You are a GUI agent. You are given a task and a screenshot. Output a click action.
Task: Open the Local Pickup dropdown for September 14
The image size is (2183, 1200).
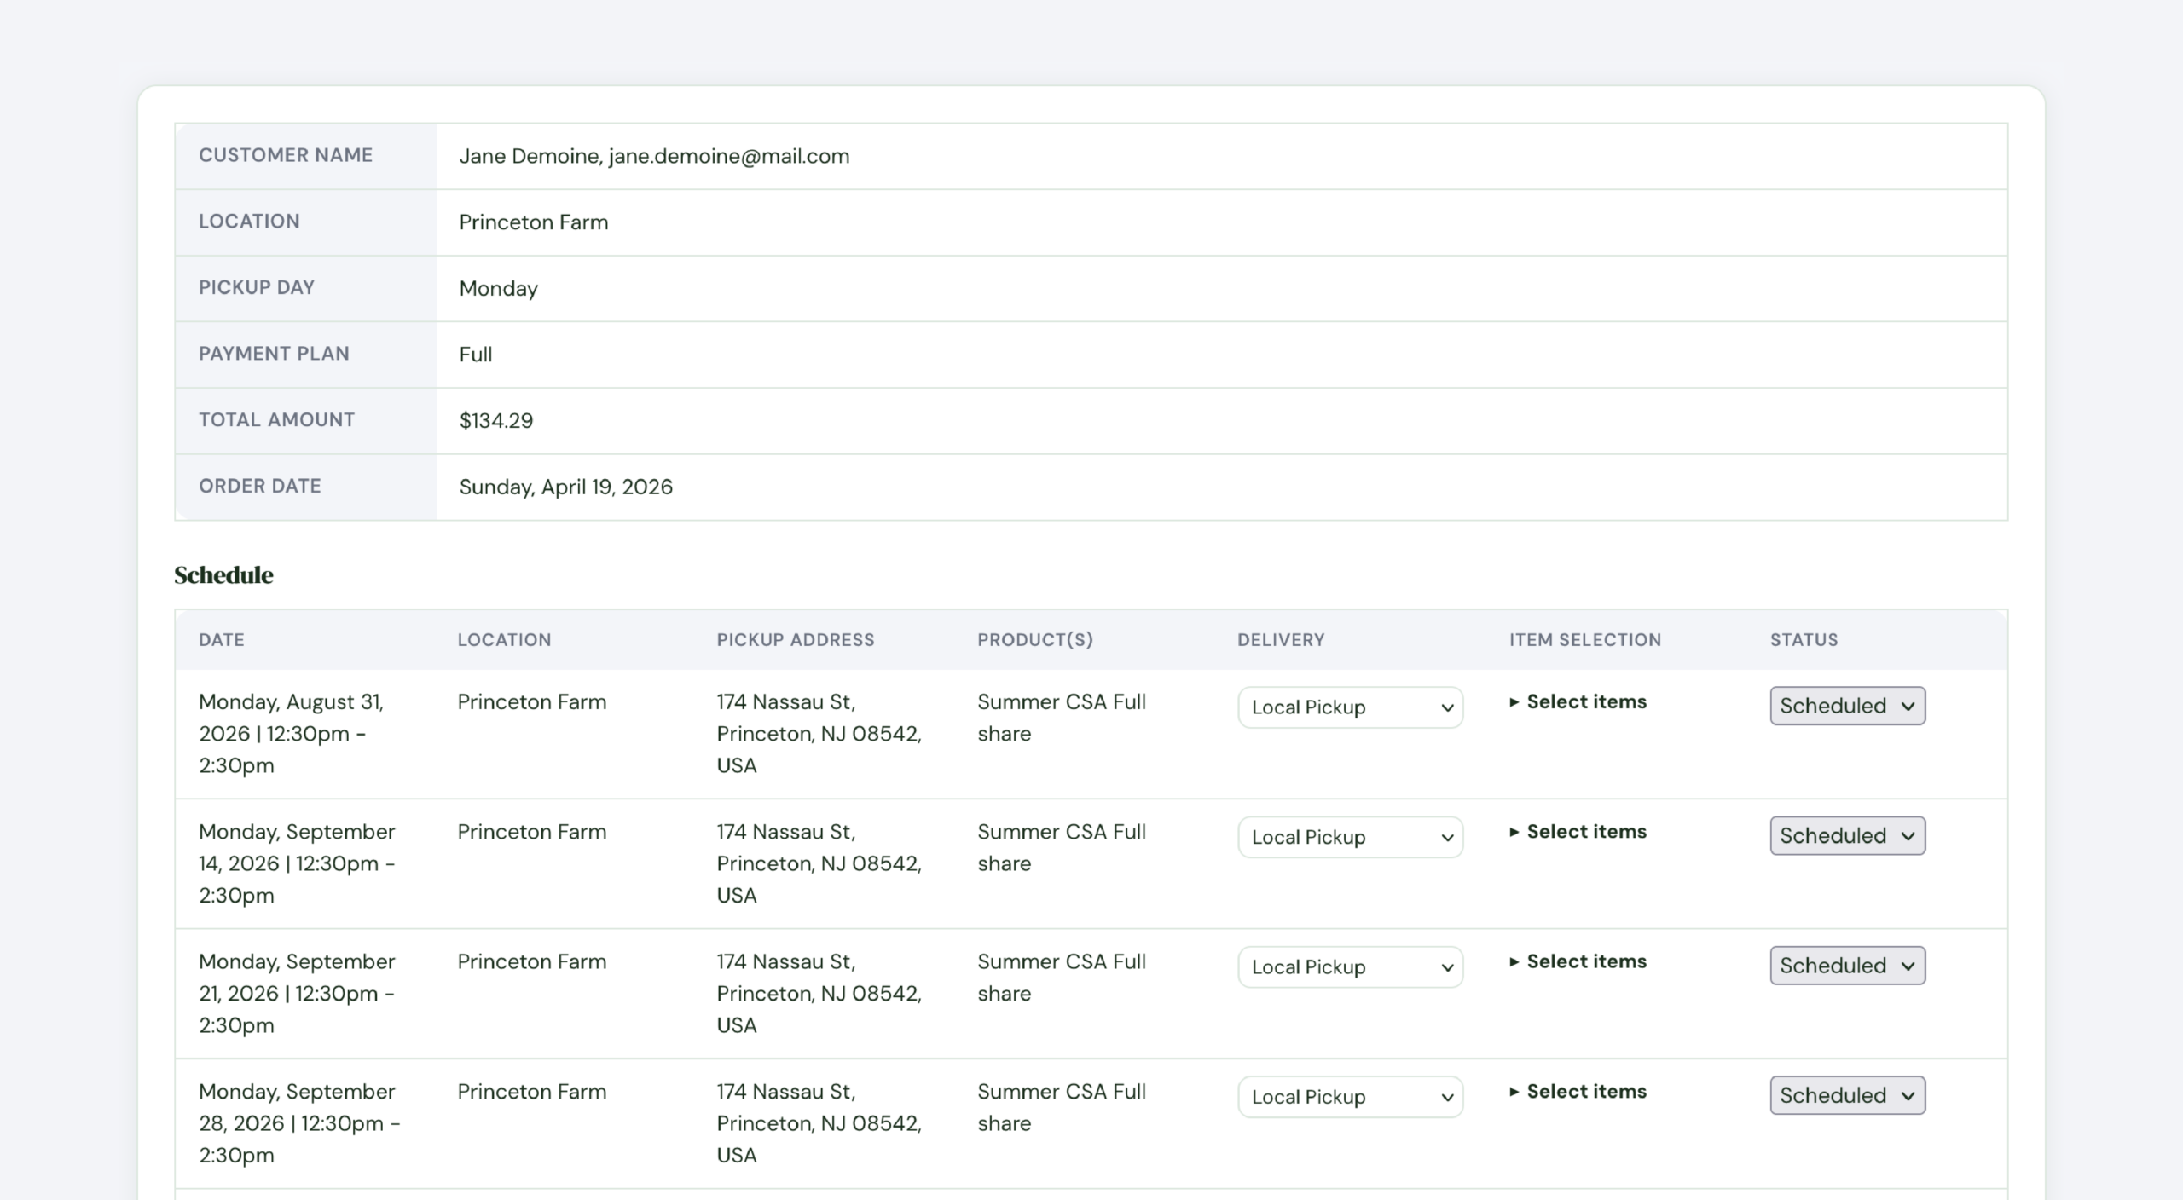[x=1350, y=837]
